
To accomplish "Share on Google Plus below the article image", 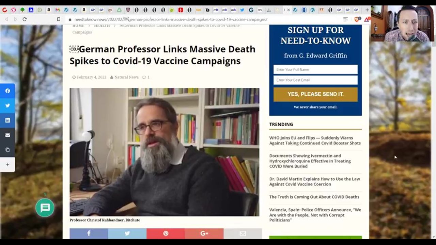I will (x=204, y=233).
